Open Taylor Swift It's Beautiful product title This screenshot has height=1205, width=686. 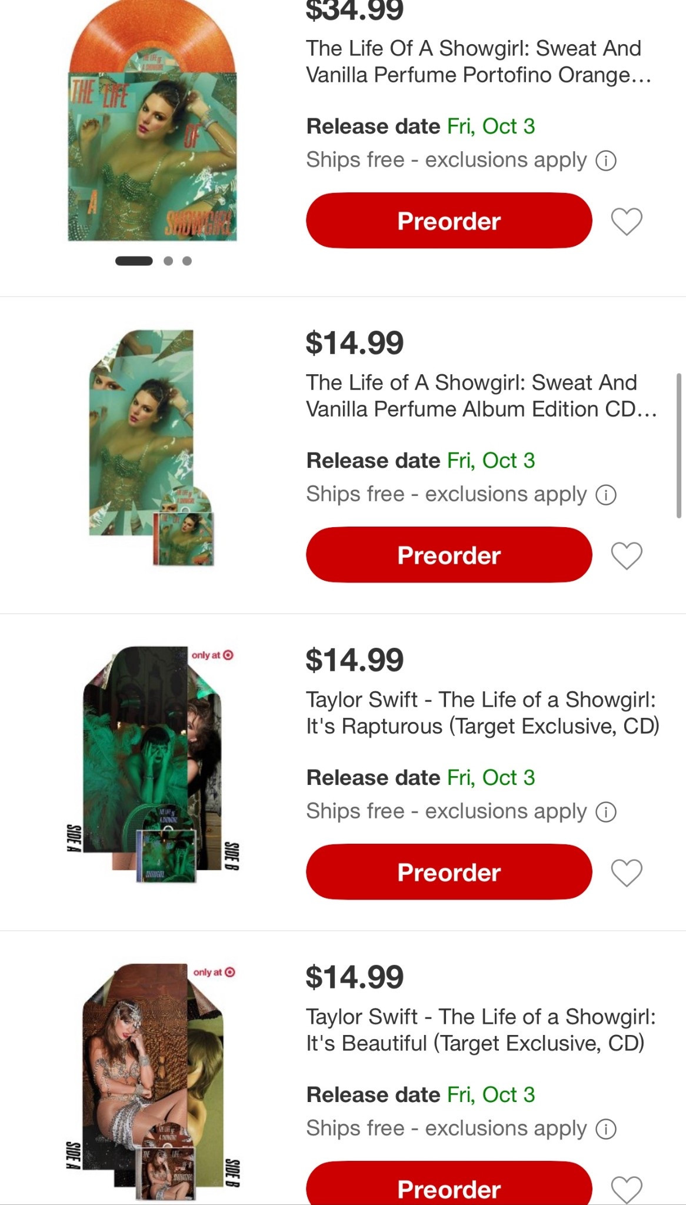pyautogui.click(x=480, y=1030)
